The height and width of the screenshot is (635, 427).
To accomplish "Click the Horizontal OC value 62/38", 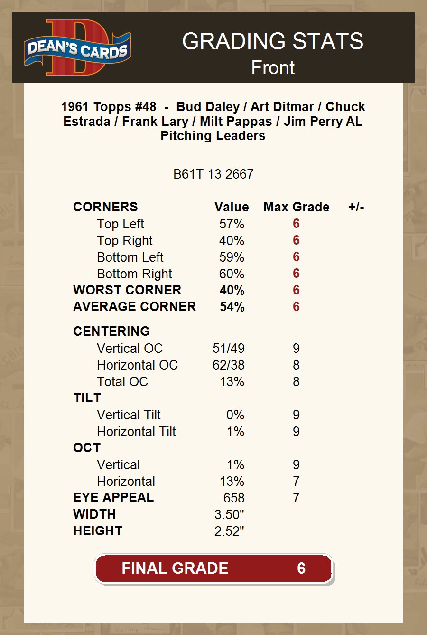I will 229,365.
